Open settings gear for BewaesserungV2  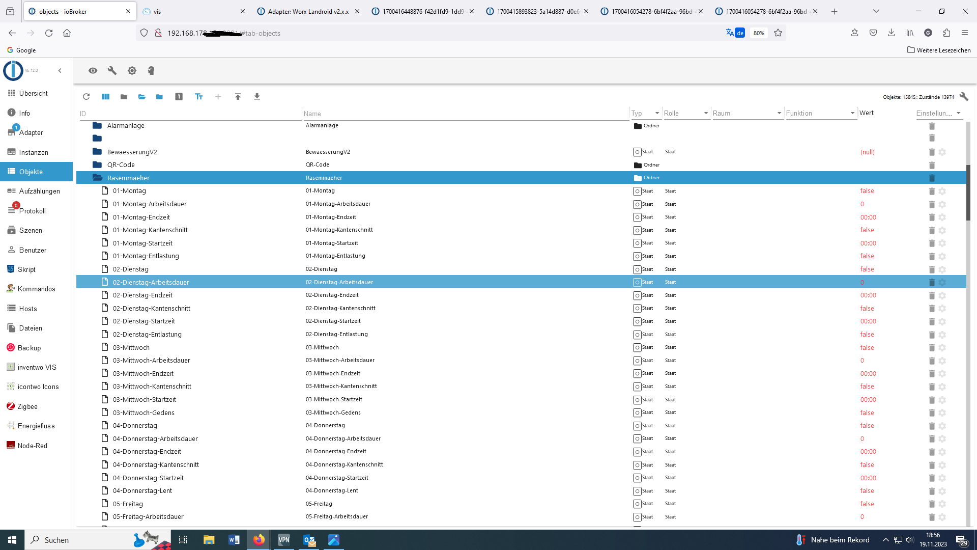tap(942, 152)
